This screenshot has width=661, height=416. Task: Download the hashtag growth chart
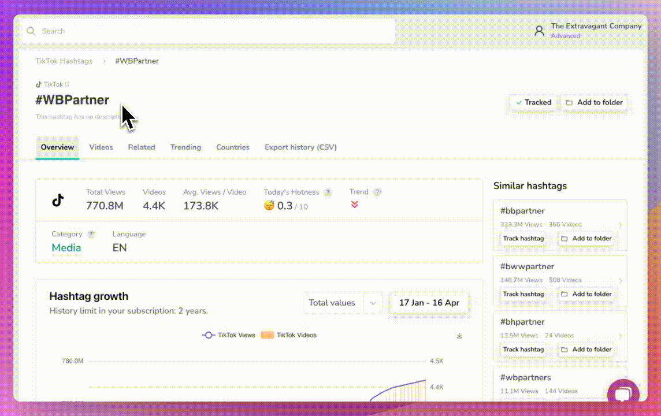(x=459, y=336)
